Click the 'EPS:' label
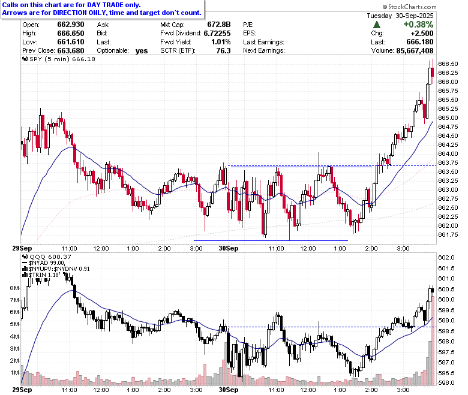468x395 pixels. [x=250, y=34]
